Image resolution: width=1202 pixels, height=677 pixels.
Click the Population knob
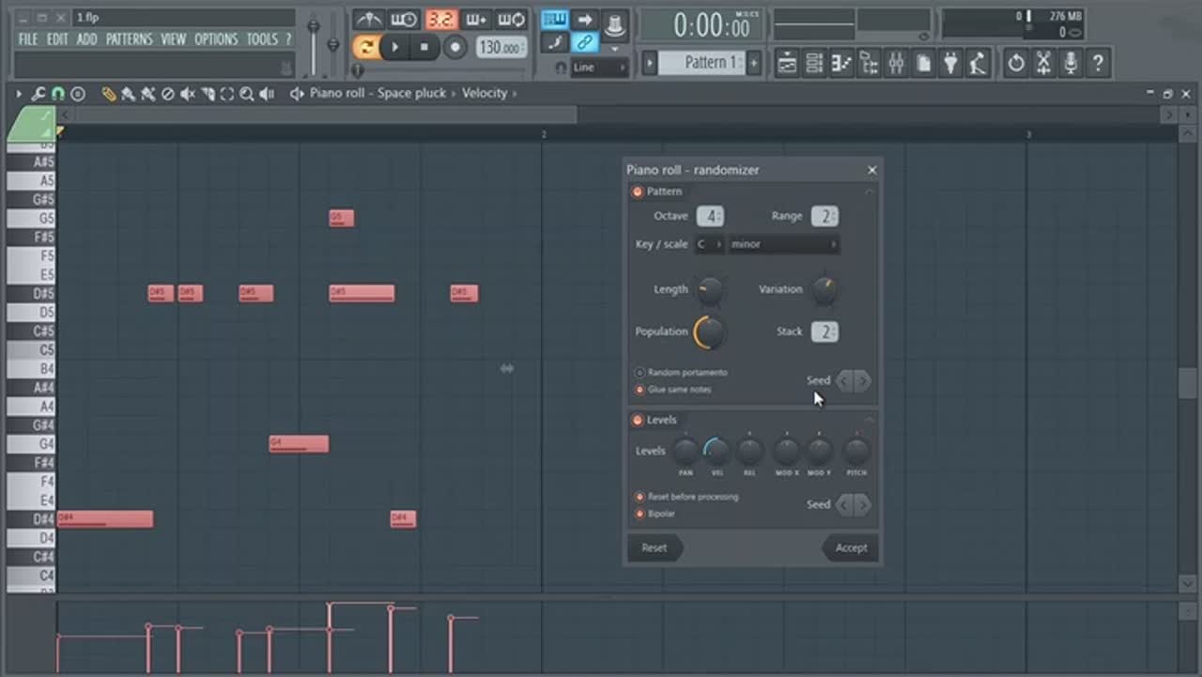point(709,331)
